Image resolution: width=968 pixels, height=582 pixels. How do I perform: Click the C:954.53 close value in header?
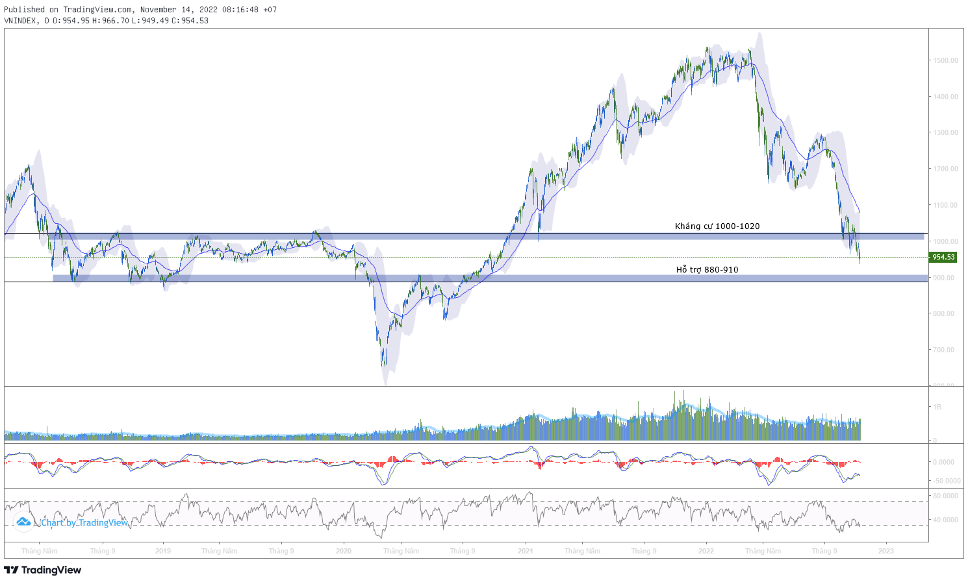pos(190,21)
